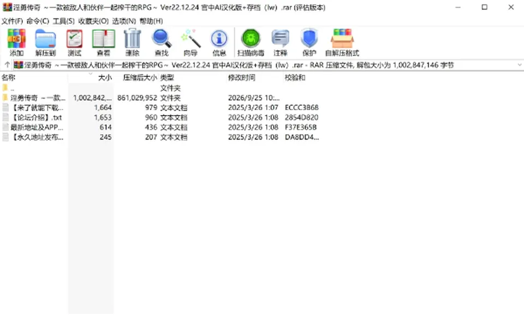
Task: Click the 自解压格式 (SFX) icon
Action: pyautogui.click(x=342, y=39)
